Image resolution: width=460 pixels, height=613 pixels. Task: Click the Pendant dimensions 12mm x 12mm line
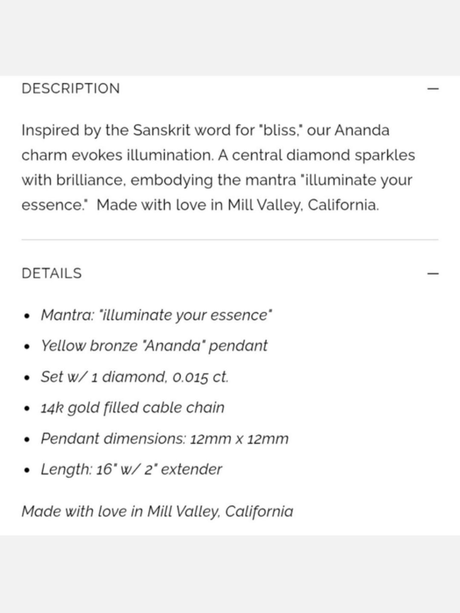click(x=164, y=438)
